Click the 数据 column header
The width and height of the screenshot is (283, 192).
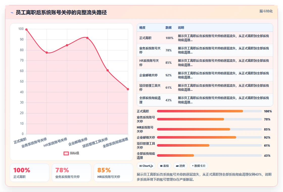(x=168, y=27)
